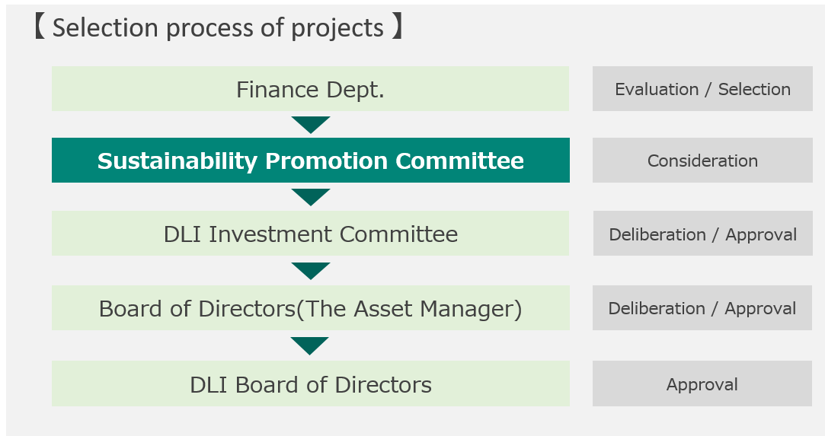The width and height of the screenshot is (825, 436).
Task: Click Deliberation / Approval beside Asset Manager board
Action: pos(702,308)
